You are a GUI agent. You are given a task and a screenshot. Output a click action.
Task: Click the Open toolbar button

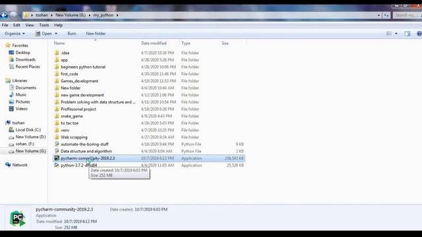[44, 34]
